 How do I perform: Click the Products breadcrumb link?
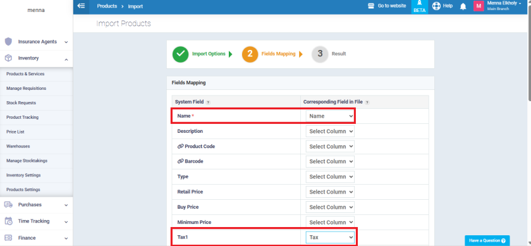click(107, 6)
